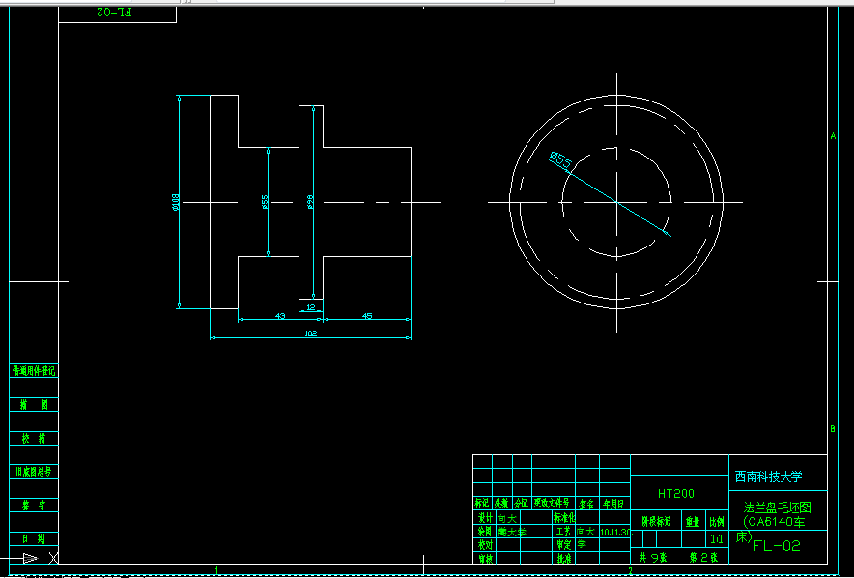The width and height of the screenshot is (854, 578).
Task: Select the 法兰盘毛坯图 drawing title text
Action: click(778, 507)
